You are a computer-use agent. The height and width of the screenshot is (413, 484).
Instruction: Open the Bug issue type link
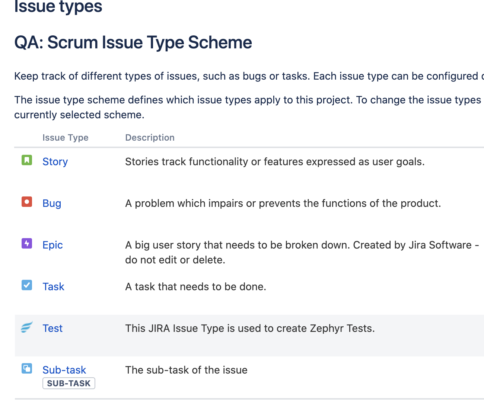(52, 204)
